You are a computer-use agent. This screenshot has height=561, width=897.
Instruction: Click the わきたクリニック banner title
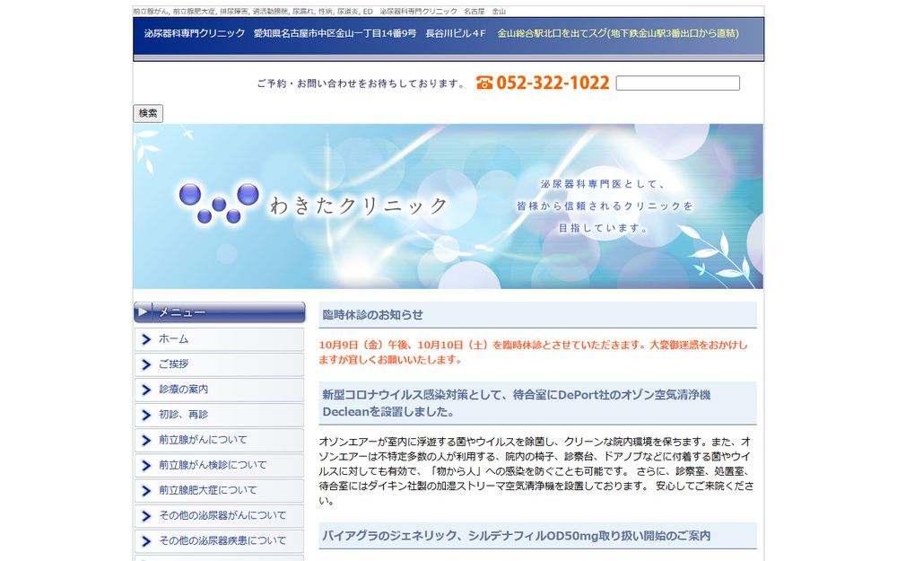[358, 206]
